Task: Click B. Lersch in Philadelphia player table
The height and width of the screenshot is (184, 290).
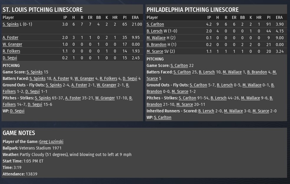Action: pyautogui.click(x=155, y=31)
